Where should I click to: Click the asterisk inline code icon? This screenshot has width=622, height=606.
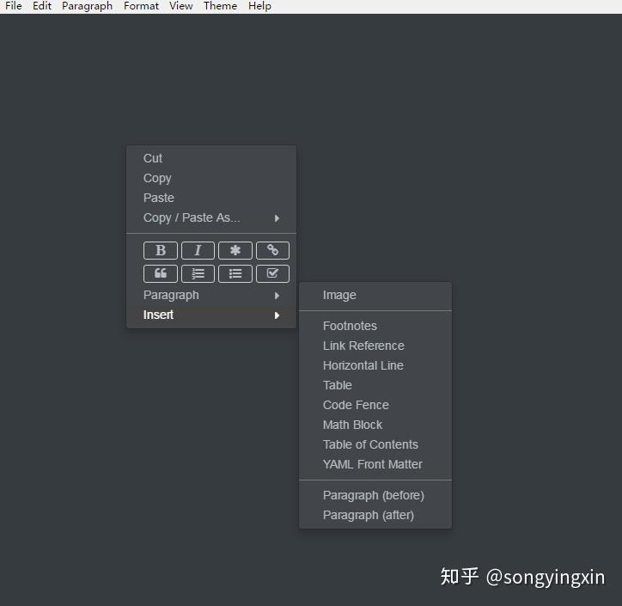pyautogui.click(x=235, y=250)
